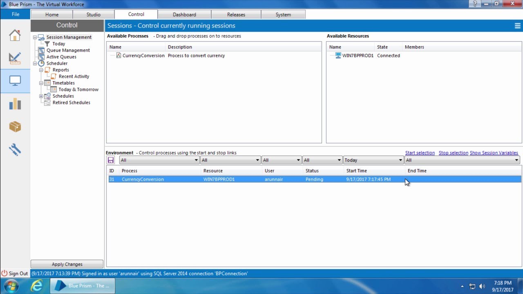Viewport: 523px width, 294px height.
Task: Select Retired Schedules in the tree
Action: (x=72, y=102)
